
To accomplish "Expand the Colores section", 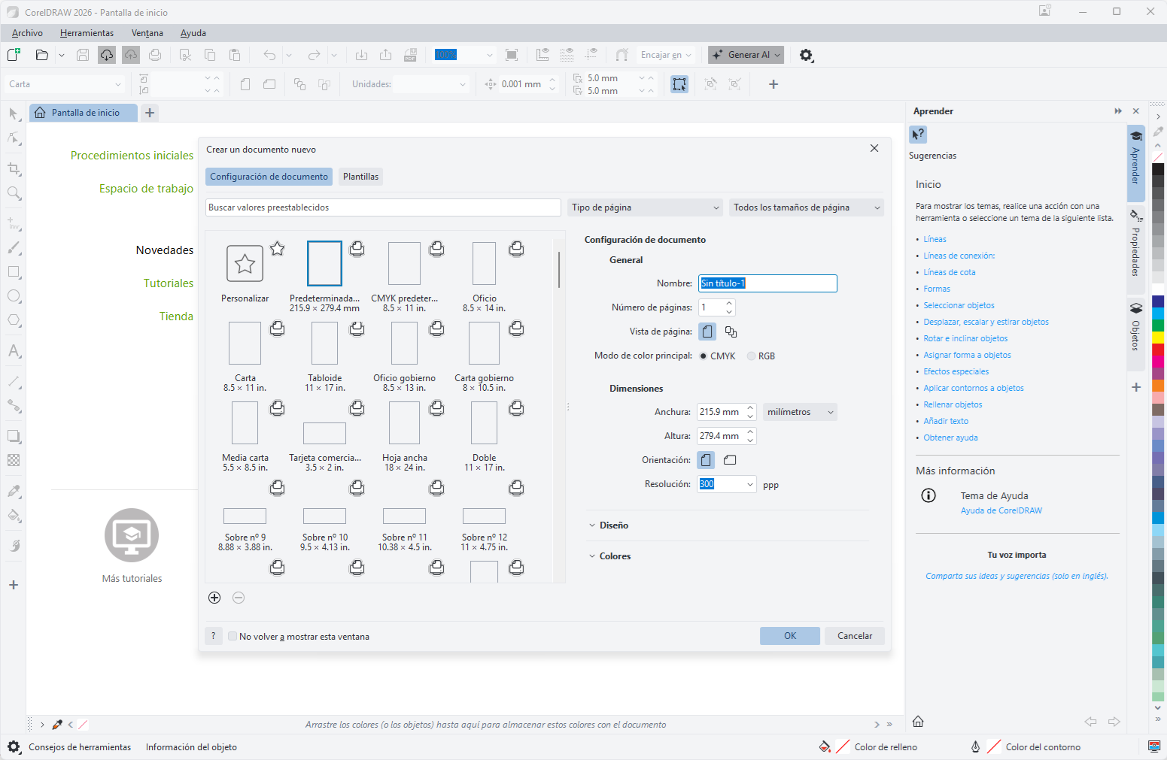I will tap(615, 556).
